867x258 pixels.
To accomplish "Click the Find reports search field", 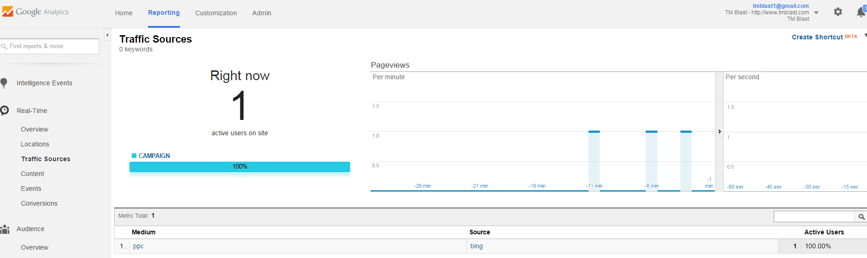I will [x=49, y=46].
